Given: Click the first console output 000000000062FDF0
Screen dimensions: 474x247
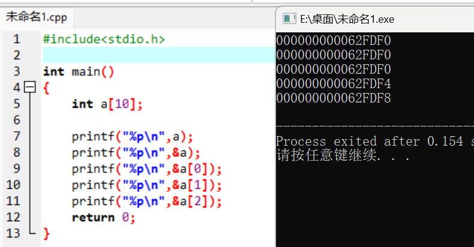Looking at the screenshot, I should click(334, 40).
